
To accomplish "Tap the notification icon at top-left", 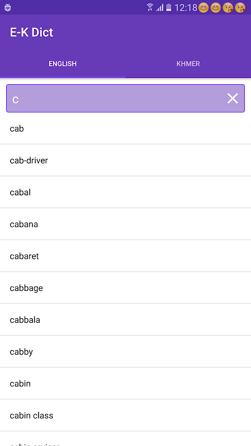I will click(x=8, y=8).
